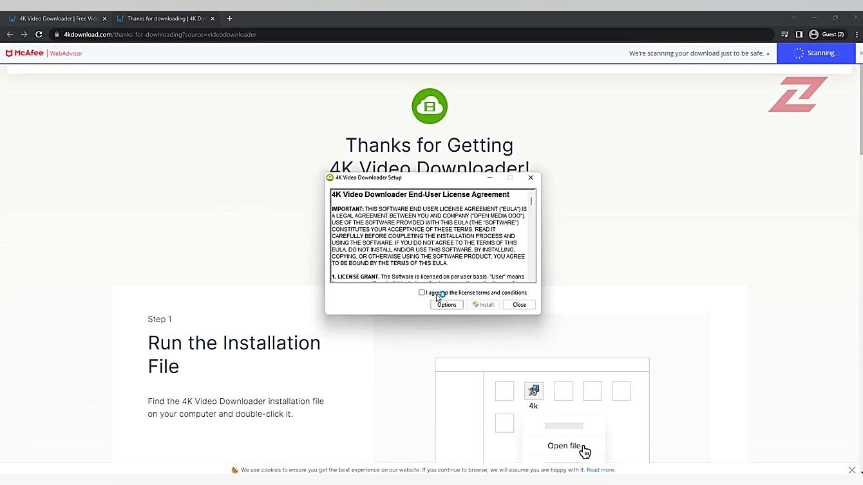Viewport: 863px width, 485px height.
Task: Open the browser three-dot menu
Action: click(x=857, y=35)
